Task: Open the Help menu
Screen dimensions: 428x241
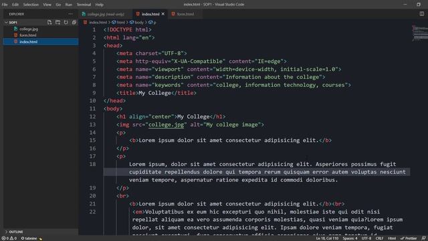Action: (x=100, y=5)
